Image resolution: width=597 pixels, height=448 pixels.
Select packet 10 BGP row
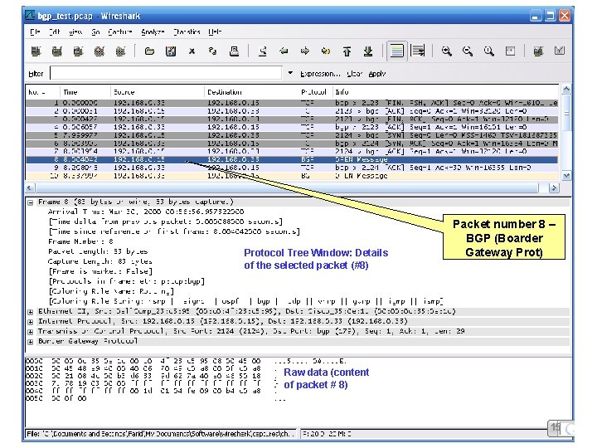[292, 176]
